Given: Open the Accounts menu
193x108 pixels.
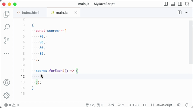Looking at the screenshot, I should pos(7,82).
